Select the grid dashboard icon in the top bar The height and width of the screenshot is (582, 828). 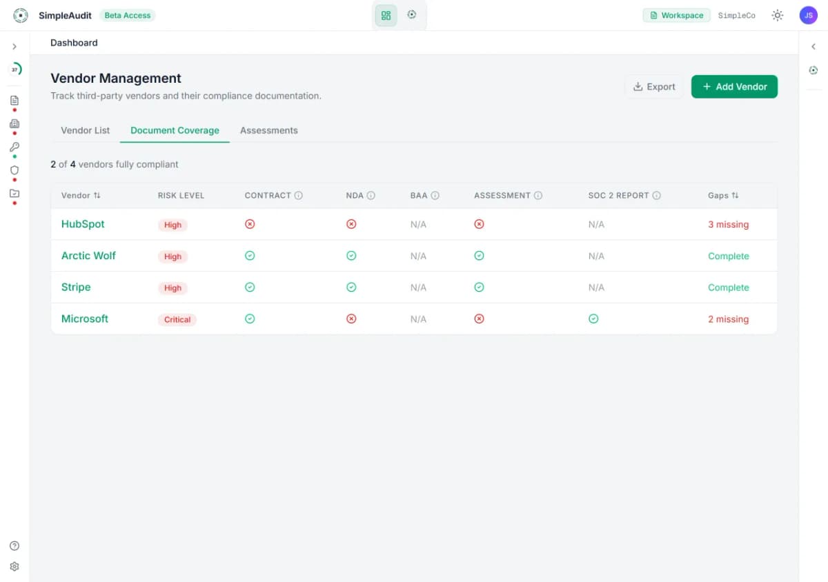386,14
